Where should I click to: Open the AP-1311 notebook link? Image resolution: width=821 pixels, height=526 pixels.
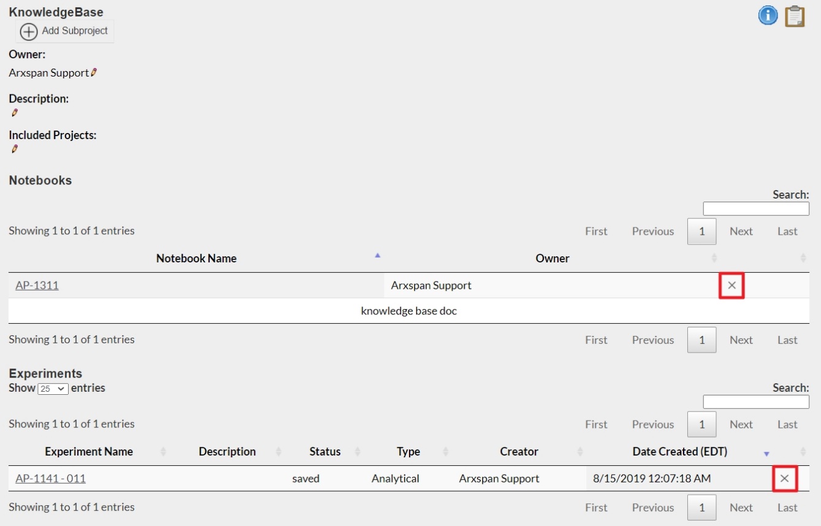[37, 286]
